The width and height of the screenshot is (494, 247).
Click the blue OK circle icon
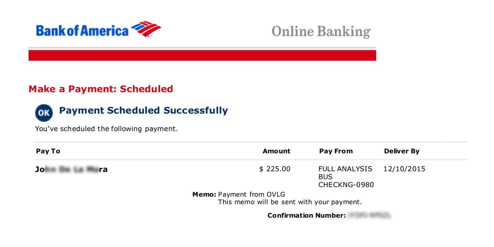click(x=44, y=113)
